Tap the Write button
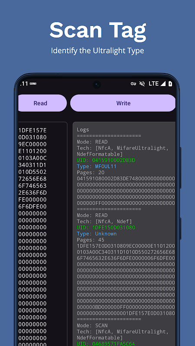Screen dimensions: 195x346 coord(123,103)
